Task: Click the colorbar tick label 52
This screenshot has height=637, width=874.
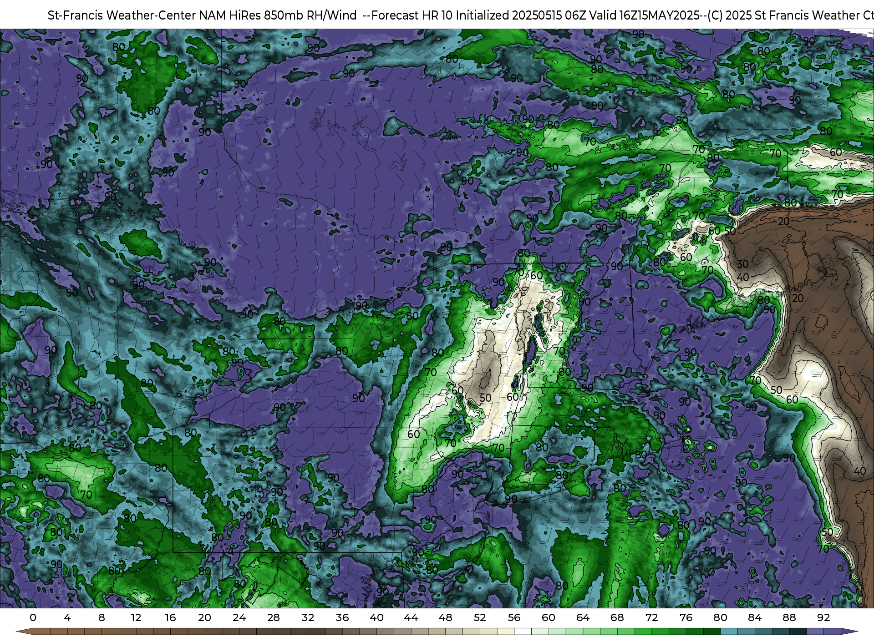Action: pos(480,617)
